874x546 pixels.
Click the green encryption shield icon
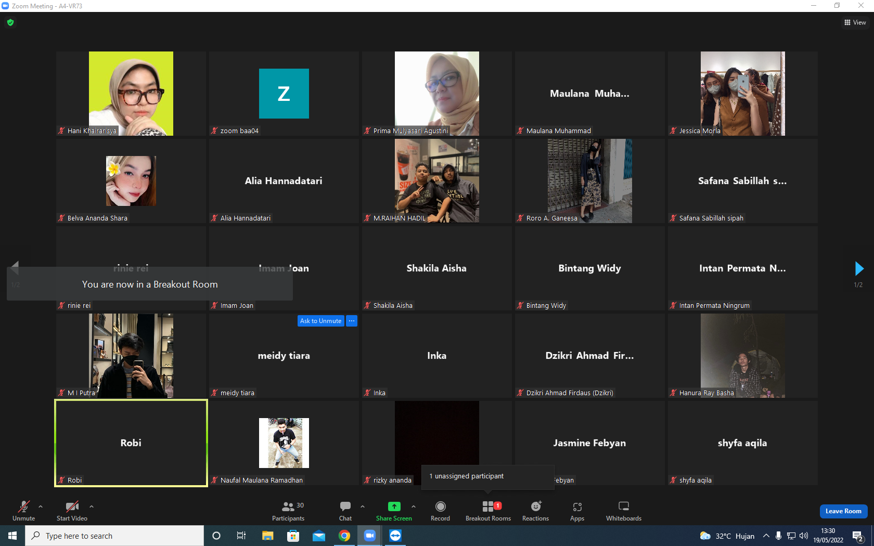coord(10,22)
